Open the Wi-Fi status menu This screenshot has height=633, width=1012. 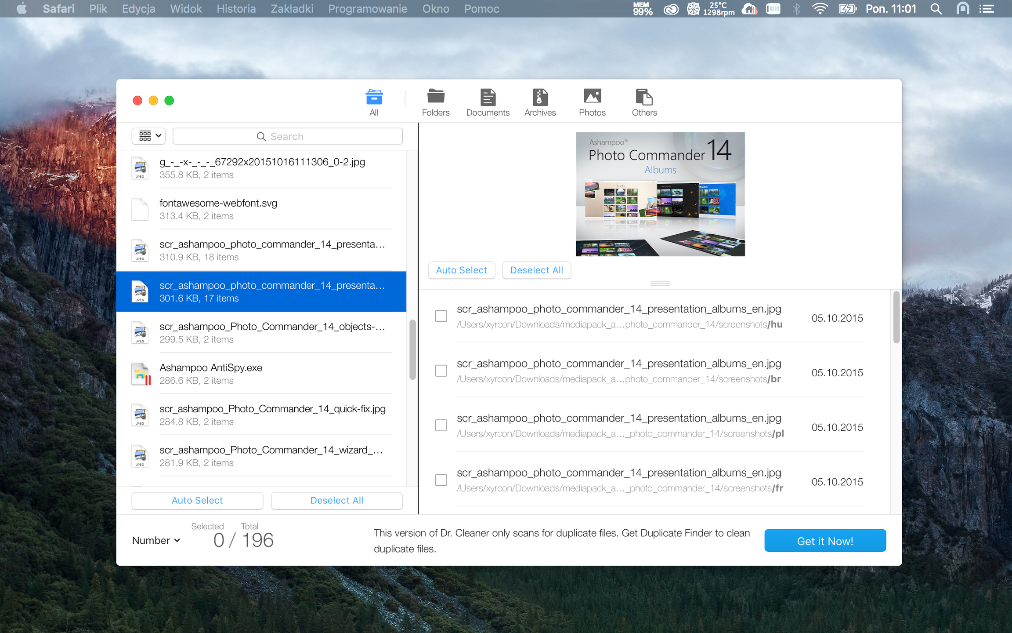[820, 9]
